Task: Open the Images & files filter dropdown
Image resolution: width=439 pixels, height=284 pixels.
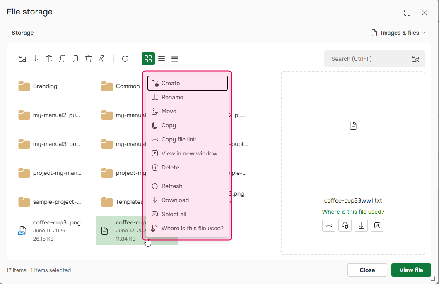Action: point(398,33)
